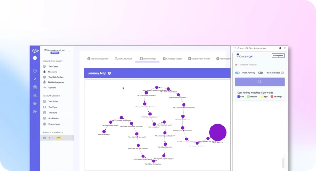The image size is (316, 171).
Task: Switch to the Coverage Graph tab
Action: [x=172, y=58]
